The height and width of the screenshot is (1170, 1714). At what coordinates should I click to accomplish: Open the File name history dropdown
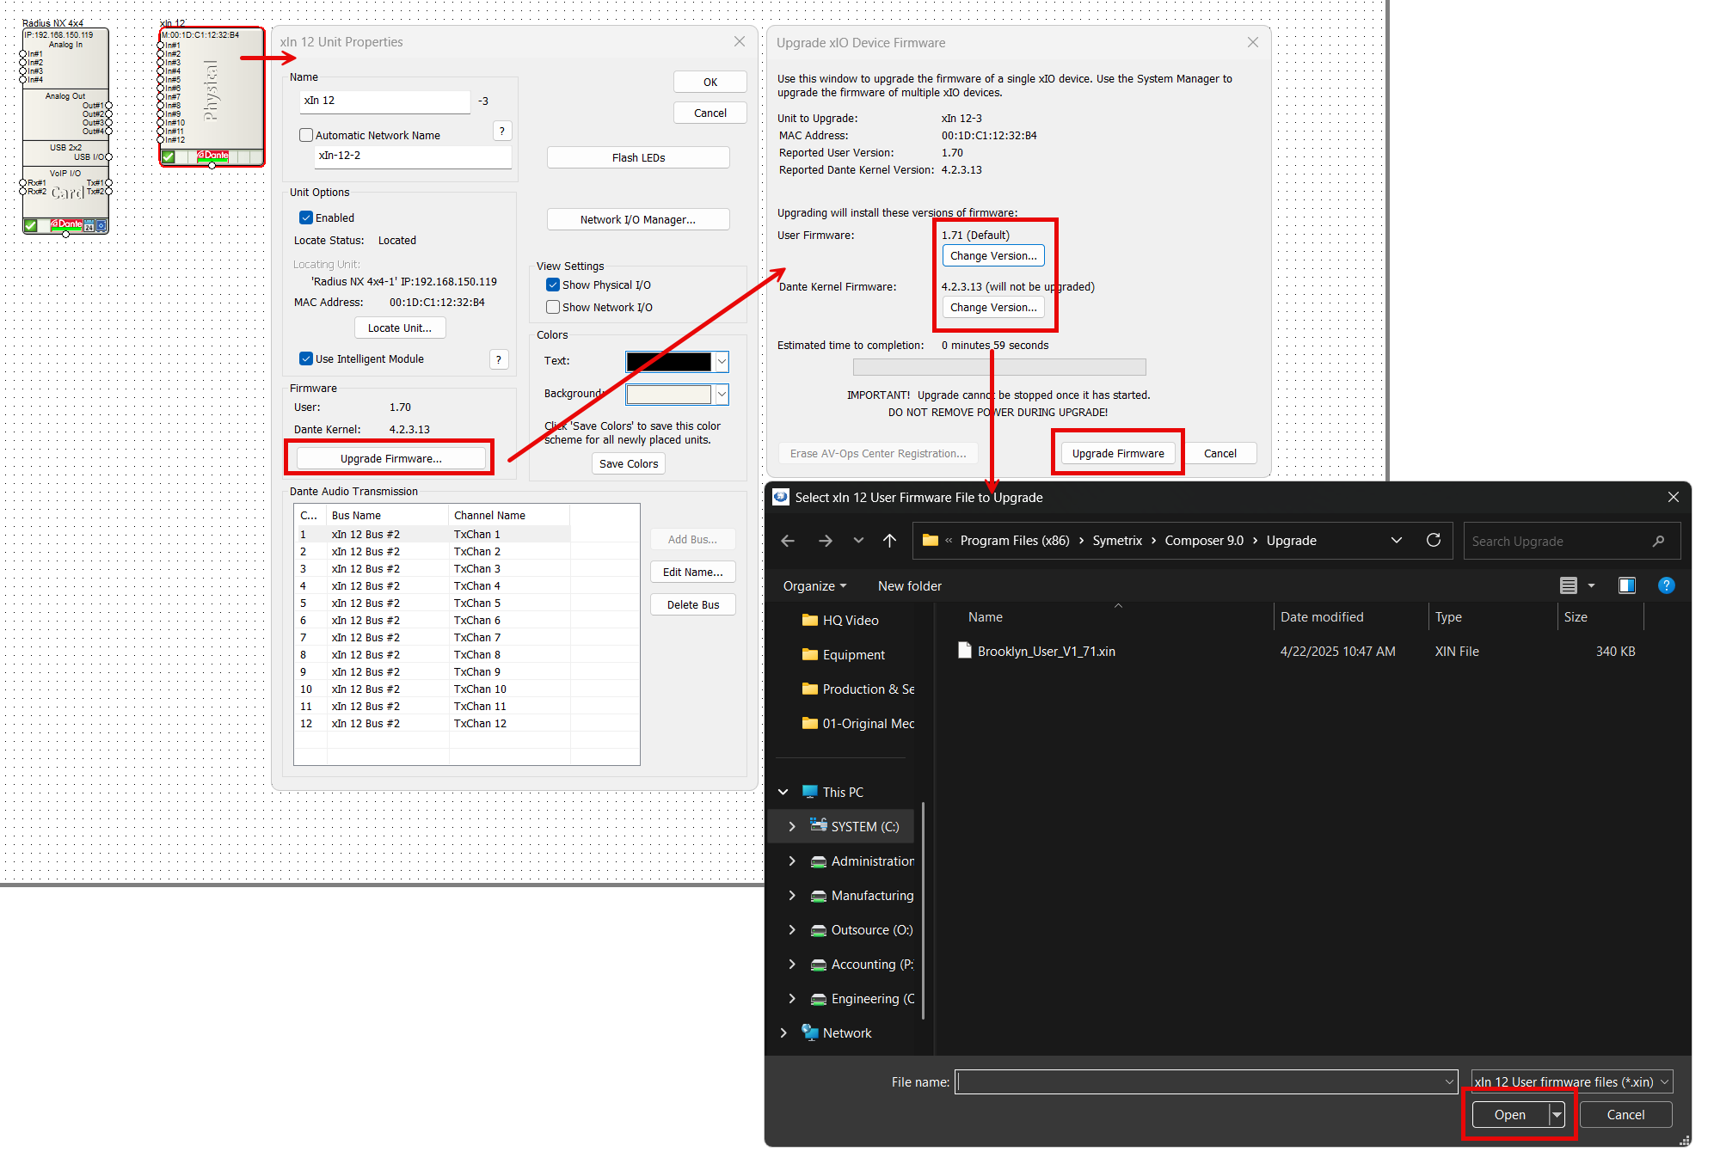(1449, 1082)
